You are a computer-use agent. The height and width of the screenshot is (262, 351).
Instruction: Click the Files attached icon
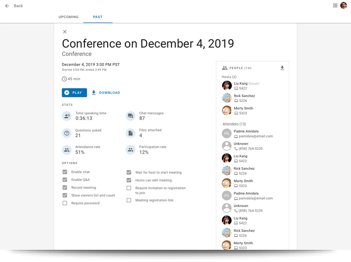pos(130,133)
